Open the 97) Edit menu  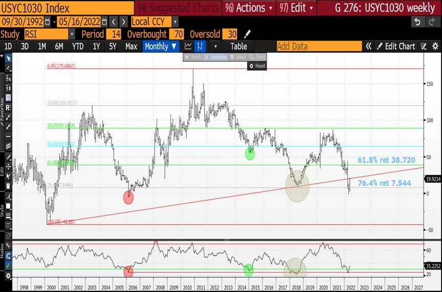pos(296,8)
